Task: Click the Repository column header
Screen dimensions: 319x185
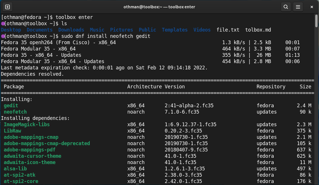Action: [271, 87]
